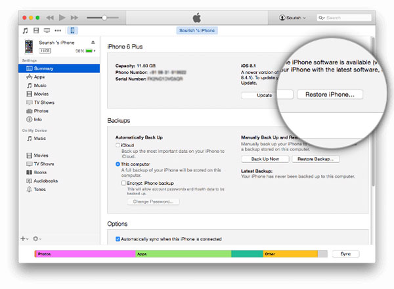Click the iPhone 6 Plus heading

click(125, 47)
